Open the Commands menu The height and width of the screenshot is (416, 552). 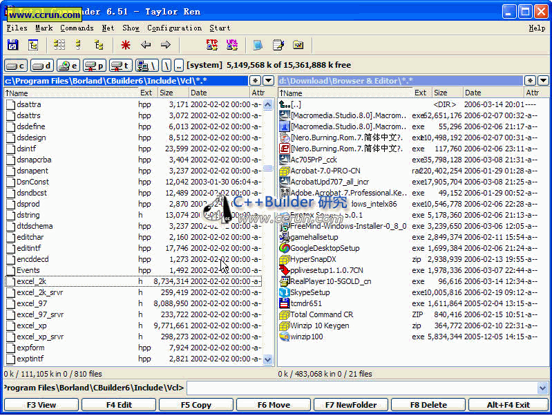77,28
